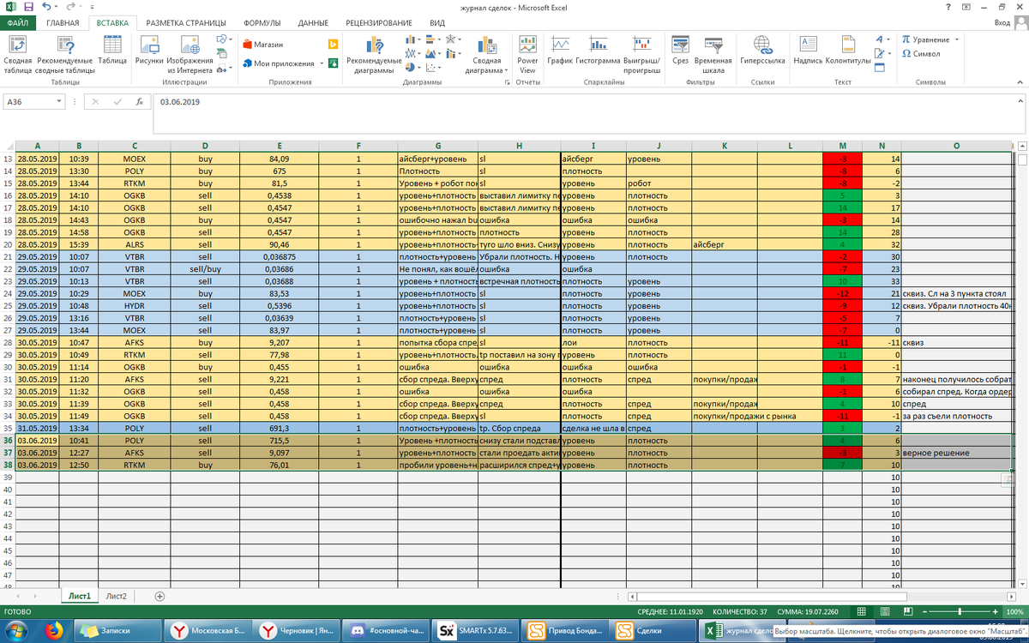Image resolution: width=1029 pixels, height=643 pixels.
Task: Click the Object insert icon in Text group
Action: (x=881, y=67)
